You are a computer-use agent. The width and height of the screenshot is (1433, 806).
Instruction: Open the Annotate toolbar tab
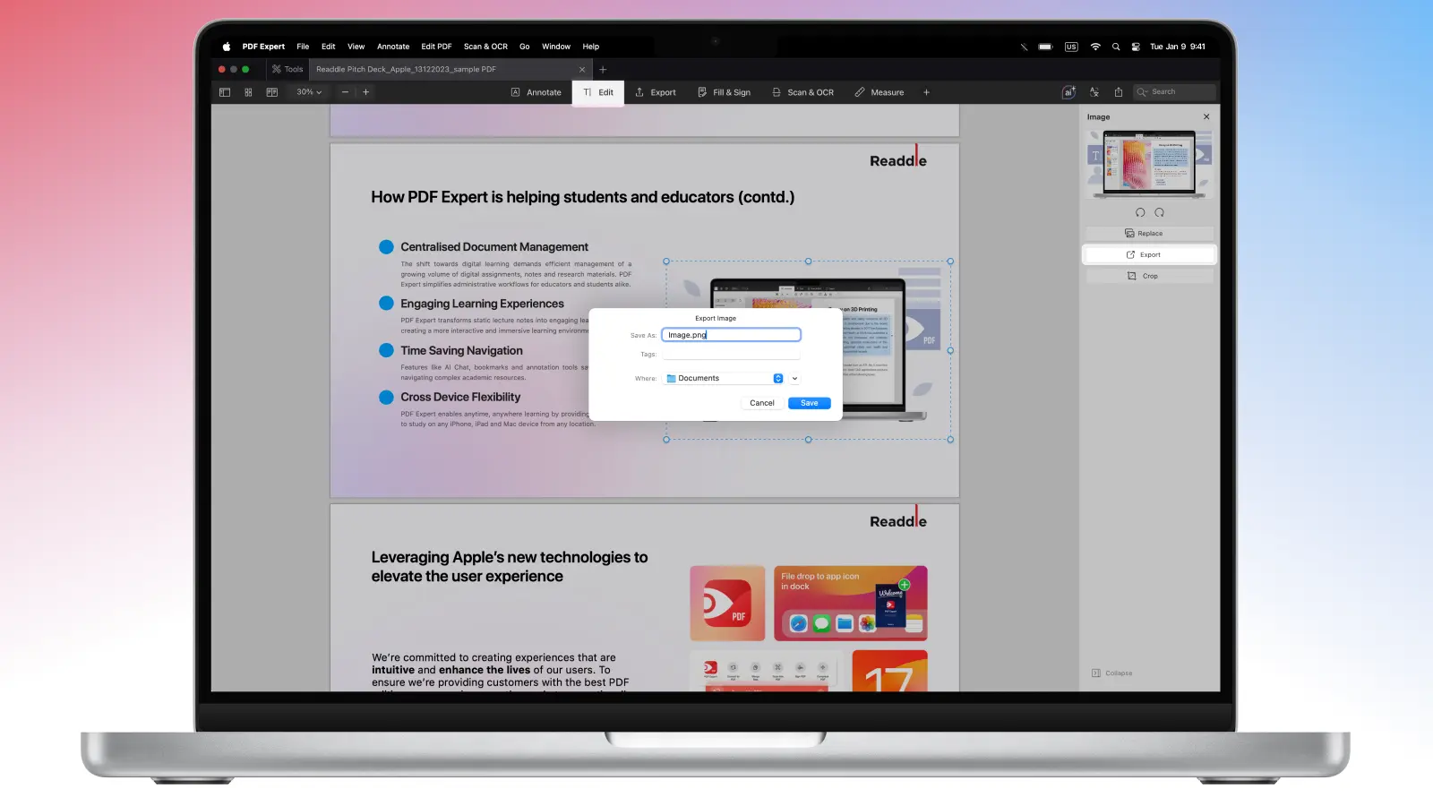(536, 92)
